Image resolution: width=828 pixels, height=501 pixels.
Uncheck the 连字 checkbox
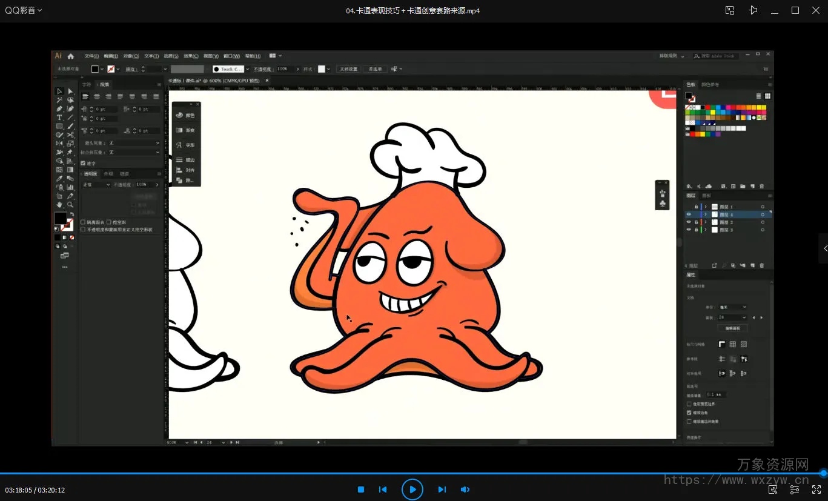pyautogui.click(x=84, y=163)
